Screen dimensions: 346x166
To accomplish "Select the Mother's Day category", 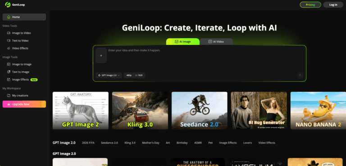I will pos(150,143).
